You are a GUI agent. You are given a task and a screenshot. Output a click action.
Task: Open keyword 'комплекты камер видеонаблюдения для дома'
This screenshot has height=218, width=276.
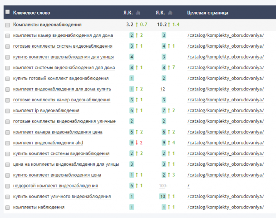pos(63,35)
